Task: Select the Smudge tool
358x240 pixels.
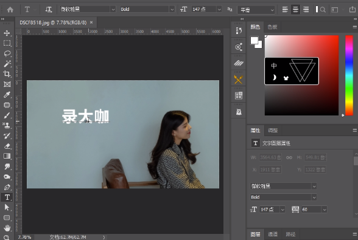Action: pyautogui.click(x=7, y=166)
